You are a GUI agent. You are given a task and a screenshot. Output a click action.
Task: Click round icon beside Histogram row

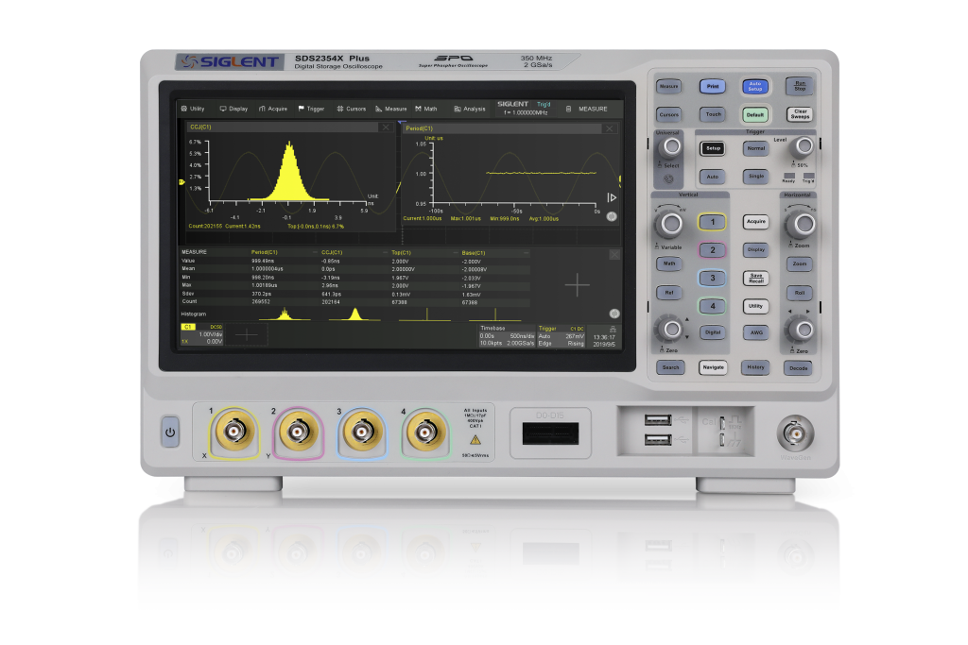(614, 313)
